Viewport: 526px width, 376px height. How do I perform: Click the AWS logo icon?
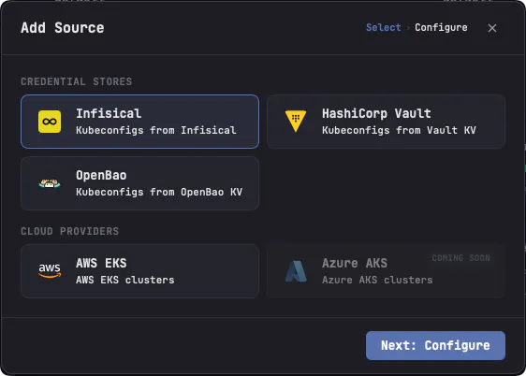[50, 270]
